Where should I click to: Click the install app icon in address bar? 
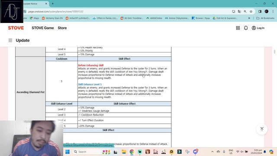[x=234, y=12]
